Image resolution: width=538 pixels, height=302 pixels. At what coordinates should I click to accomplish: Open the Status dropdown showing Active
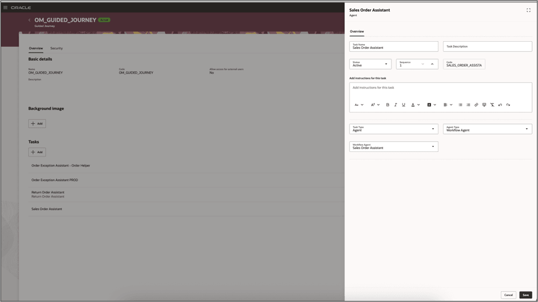pos(370,64)
